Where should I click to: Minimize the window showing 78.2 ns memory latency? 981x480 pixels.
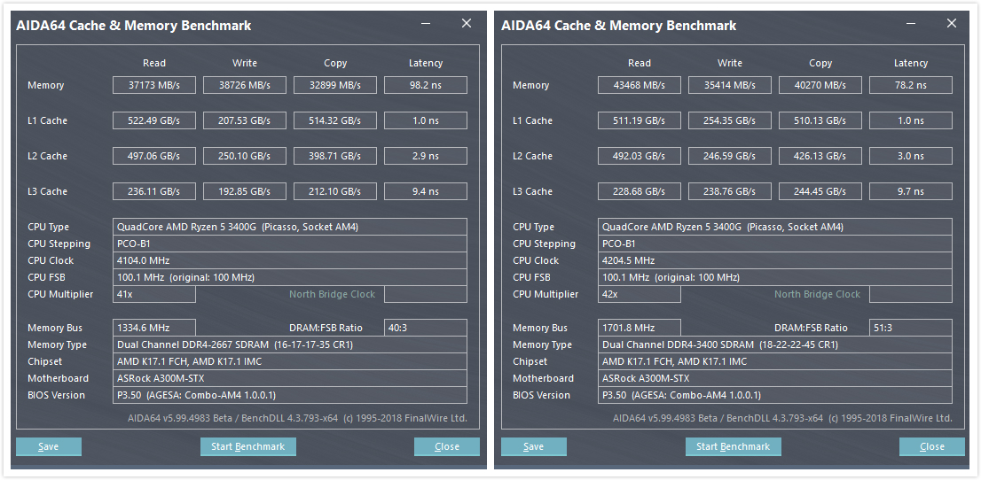(x=912, y=24)
